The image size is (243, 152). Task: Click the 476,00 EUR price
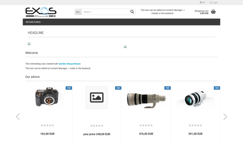pos(146,134)
